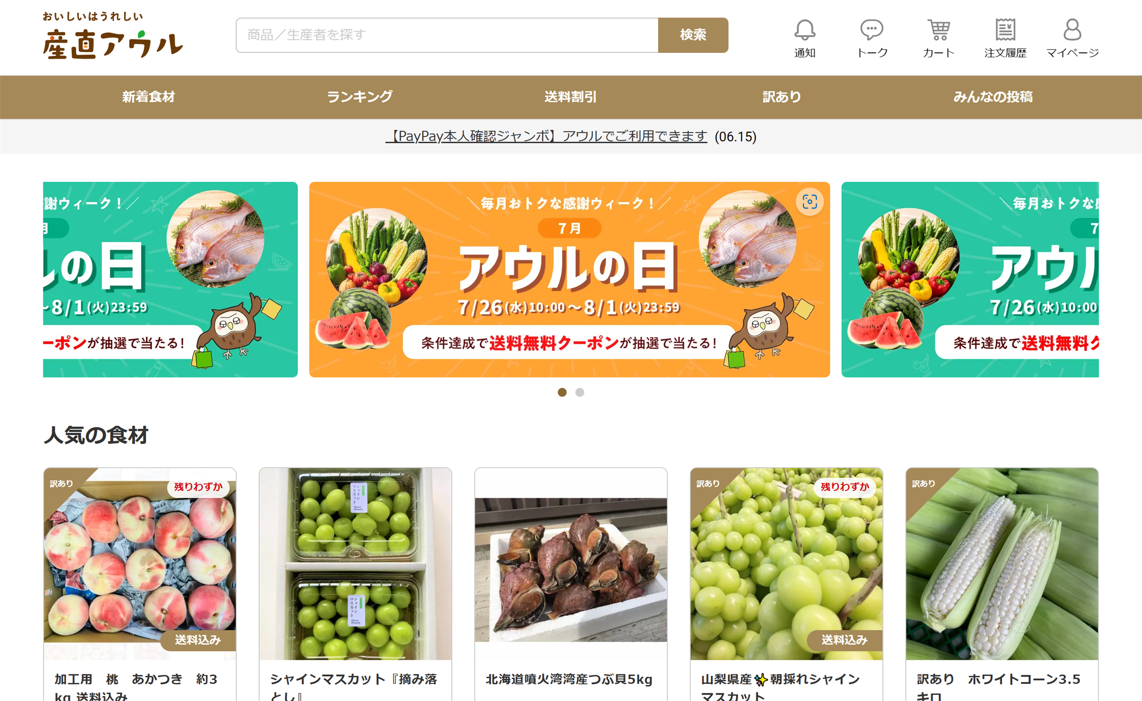Open the ランキング menu item
The image size is (1142, 701).
tap(360, 97)
